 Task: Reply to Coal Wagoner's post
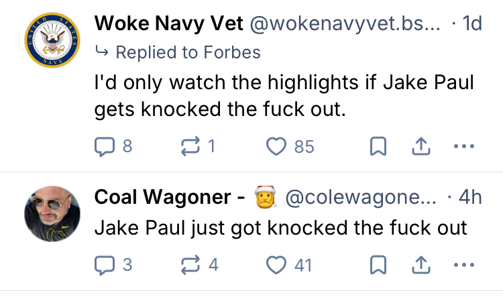tap(104, 265)
